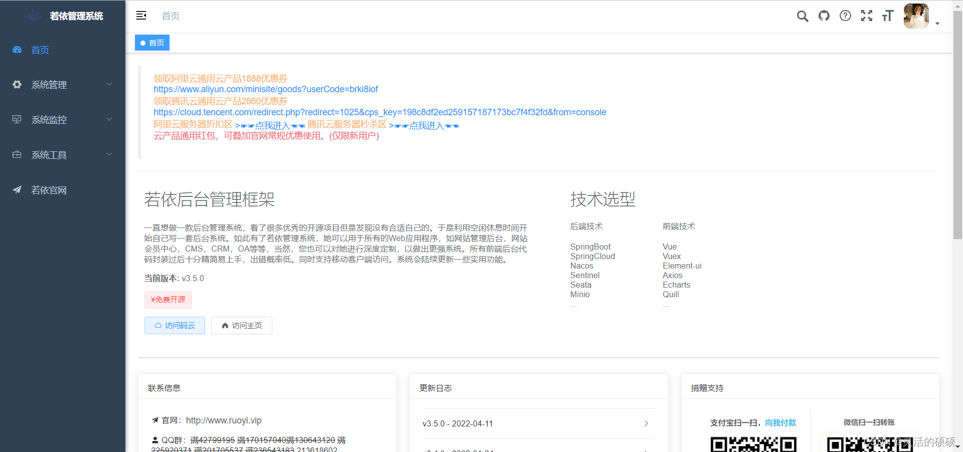Screen dimensions: 963x452
Task: Click the 访问码云 button
Action: pos(175,325)
